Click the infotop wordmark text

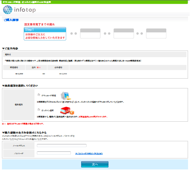click(x=25, y=10)
